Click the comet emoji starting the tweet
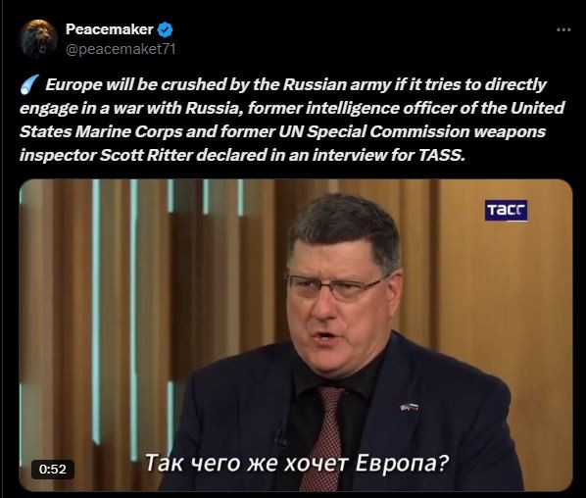Viewport: 586px width, 498px height. (x=29, y=85)
